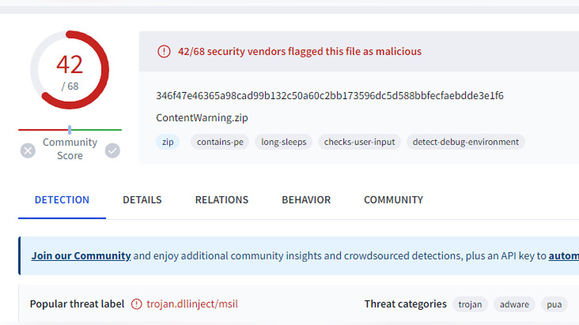Select the long-sleeps tag
Viewport: 579px width, 325px height.
pos(284,142)
